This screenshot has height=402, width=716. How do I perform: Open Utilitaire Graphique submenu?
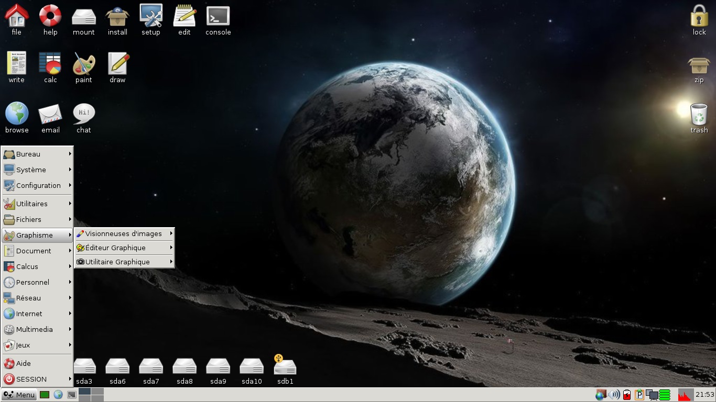click(x=124, y=262)
